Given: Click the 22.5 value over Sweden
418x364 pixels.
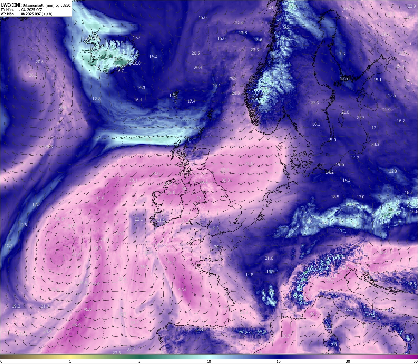Looking at the screenshot, I should 315,103.
